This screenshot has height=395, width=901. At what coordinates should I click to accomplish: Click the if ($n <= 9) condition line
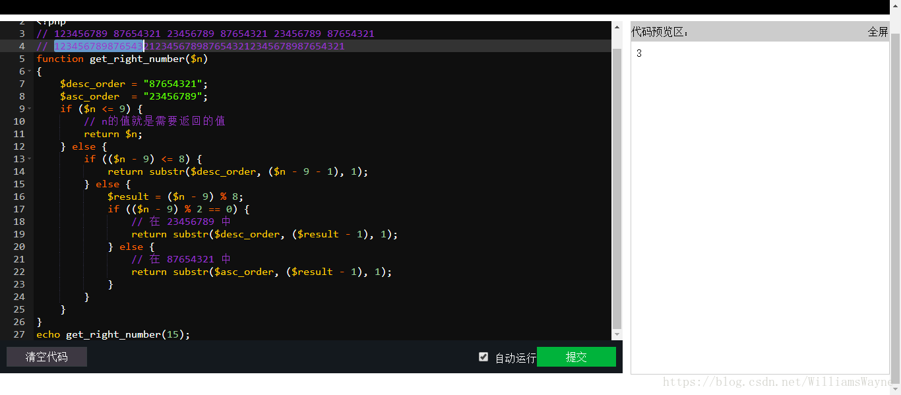click(x=102, y=109)
